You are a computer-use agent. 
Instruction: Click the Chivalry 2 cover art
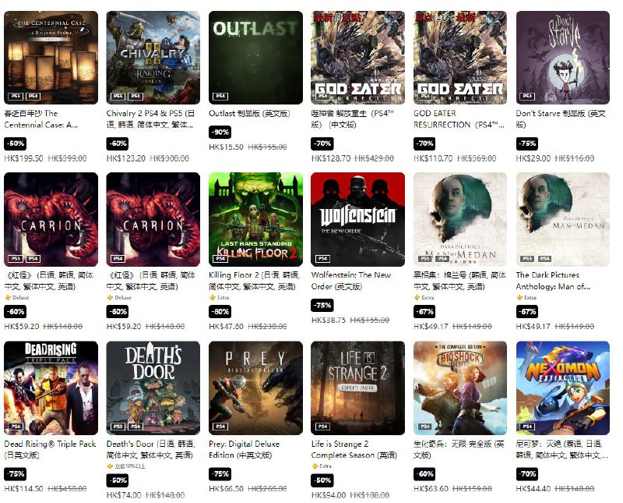(x=153, y=58)
